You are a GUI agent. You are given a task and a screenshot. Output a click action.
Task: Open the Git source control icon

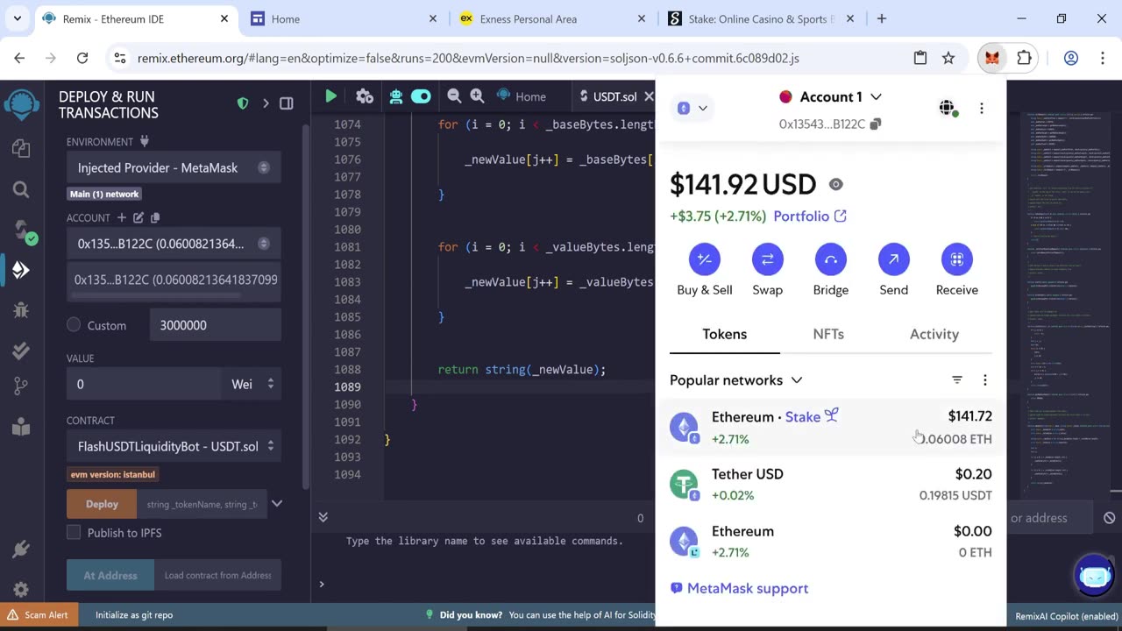point(21,386)
